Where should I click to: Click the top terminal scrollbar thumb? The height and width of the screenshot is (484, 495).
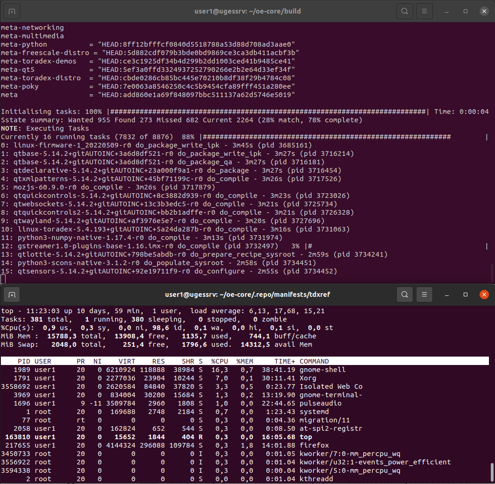point(492,472)
